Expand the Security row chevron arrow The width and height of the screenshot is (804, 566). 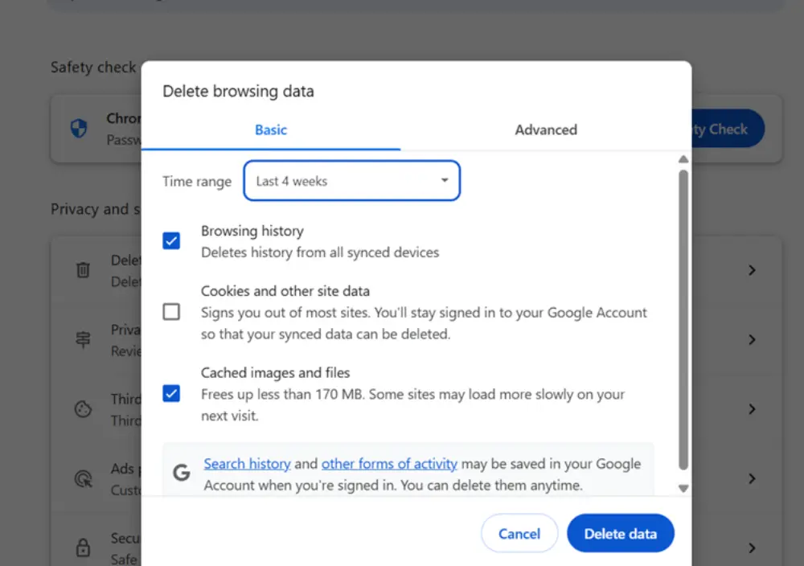752,548
